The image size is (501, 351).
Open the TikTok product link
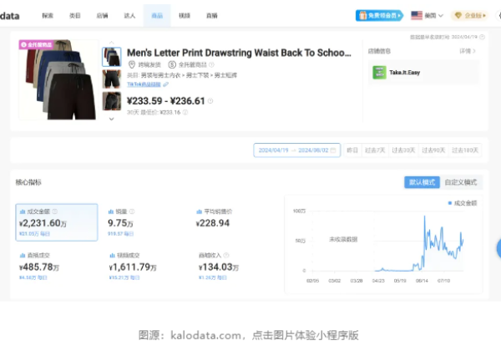(144, 84)
